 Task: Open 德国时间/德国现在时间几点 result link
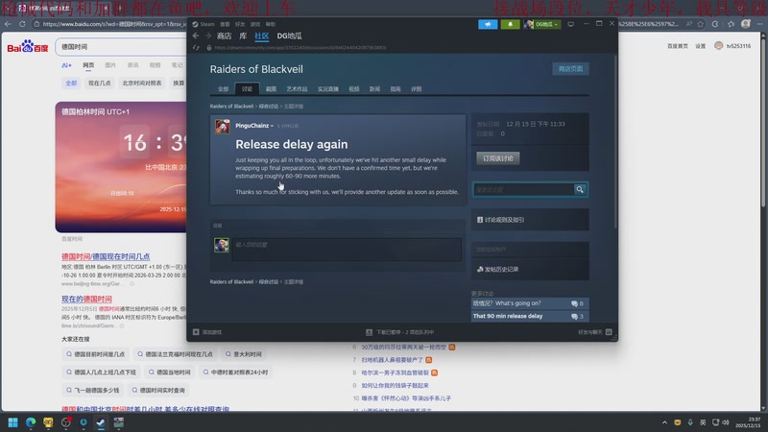pos(106,256)
